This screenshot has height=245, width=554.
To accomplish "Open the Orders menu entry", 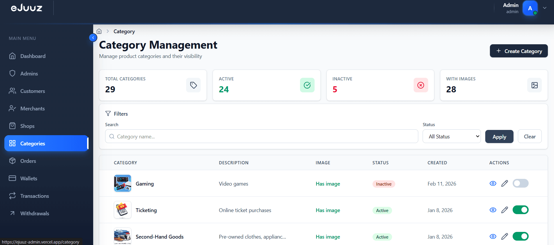I will point(46,161).
